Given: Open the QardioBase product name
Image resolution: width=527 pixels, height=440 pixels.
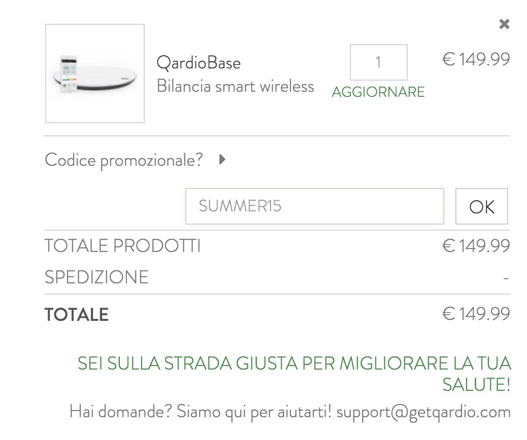Looking at the screenshot, I should tap(199, 63).
